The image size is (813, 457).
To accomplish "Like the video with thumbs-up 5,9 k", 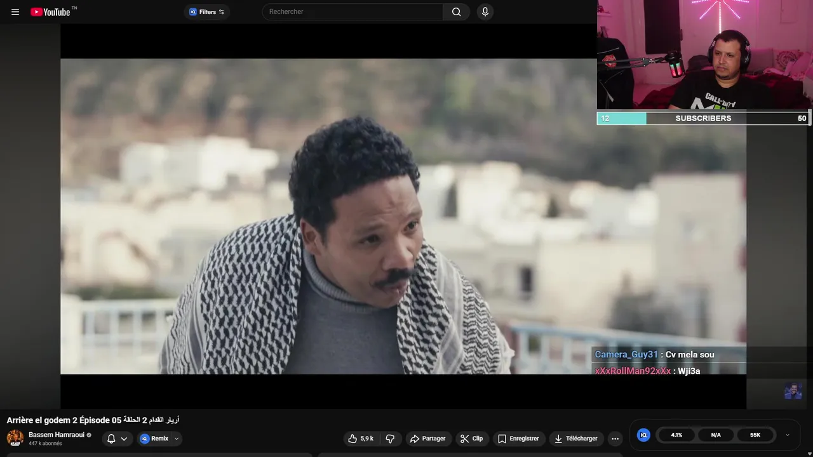I will pyautogui.click(x=361, y=439).
